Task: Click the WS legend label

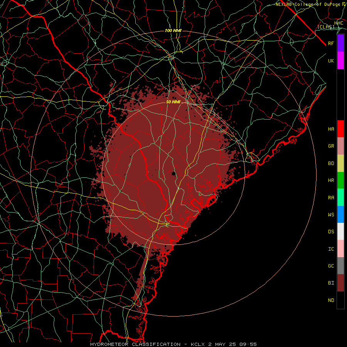Action: 331,215
